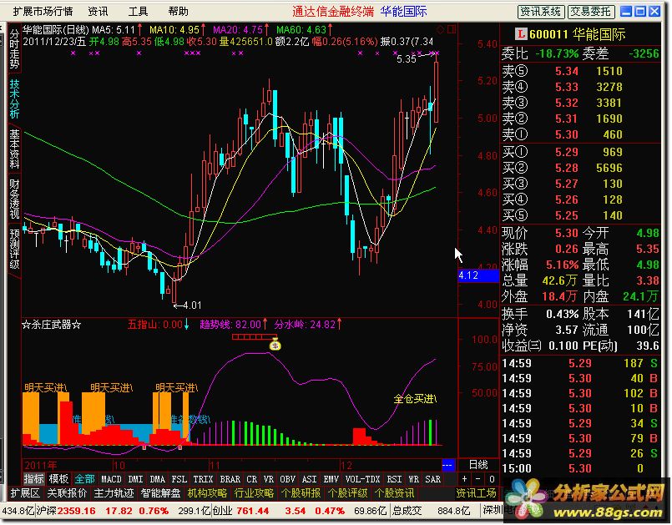Switch to the 技术分析 side tab
This screenshot has width=672, height=525.
tap(14, 99)
